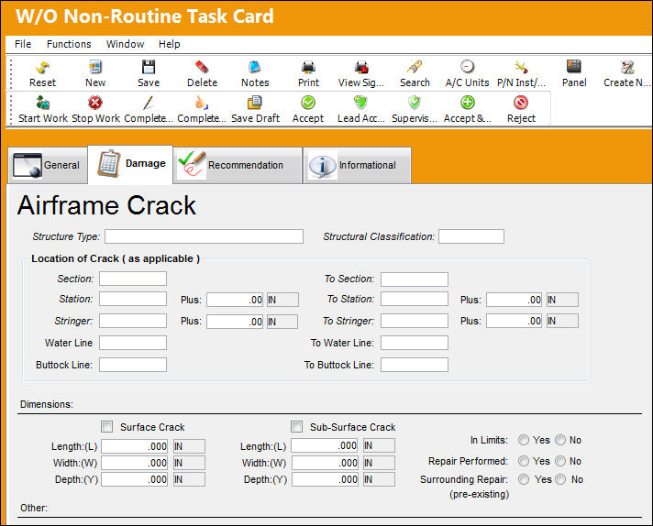The height and width of the screenshot is (526, 653).
Task: Click Surface Crack Length value field
Action: [135, 446]
